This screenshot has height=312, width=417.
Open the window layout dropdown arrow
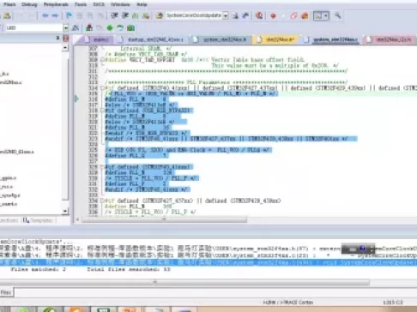(x=326, y=15)
